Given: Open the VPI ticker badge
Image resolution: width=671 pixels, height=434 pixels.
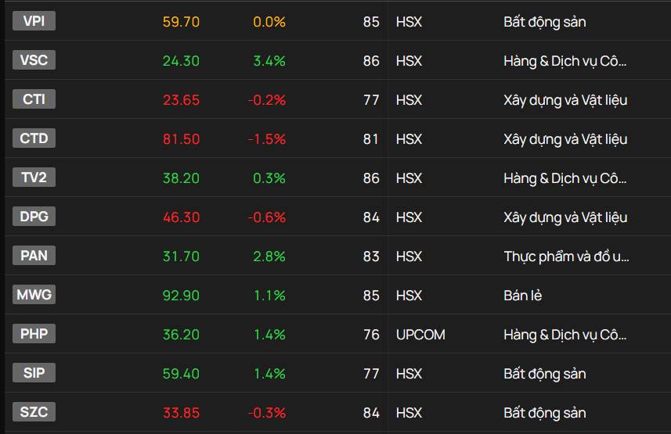Looking at the screenshot, I should [34, 21].
